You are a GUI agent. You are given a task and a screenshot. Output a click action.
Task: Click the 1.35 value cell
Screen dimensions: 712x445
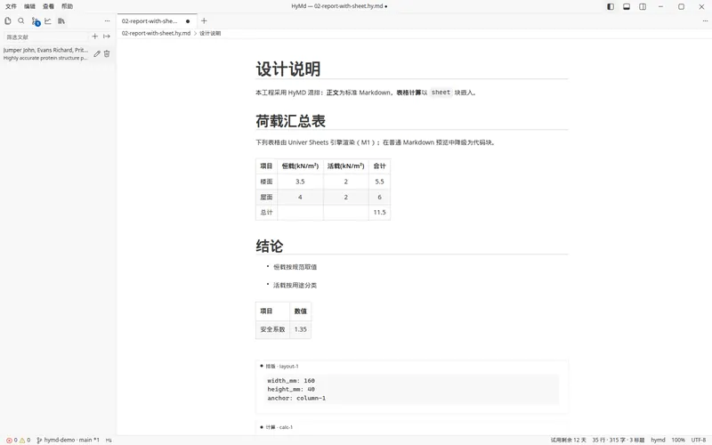click(300, 329)
